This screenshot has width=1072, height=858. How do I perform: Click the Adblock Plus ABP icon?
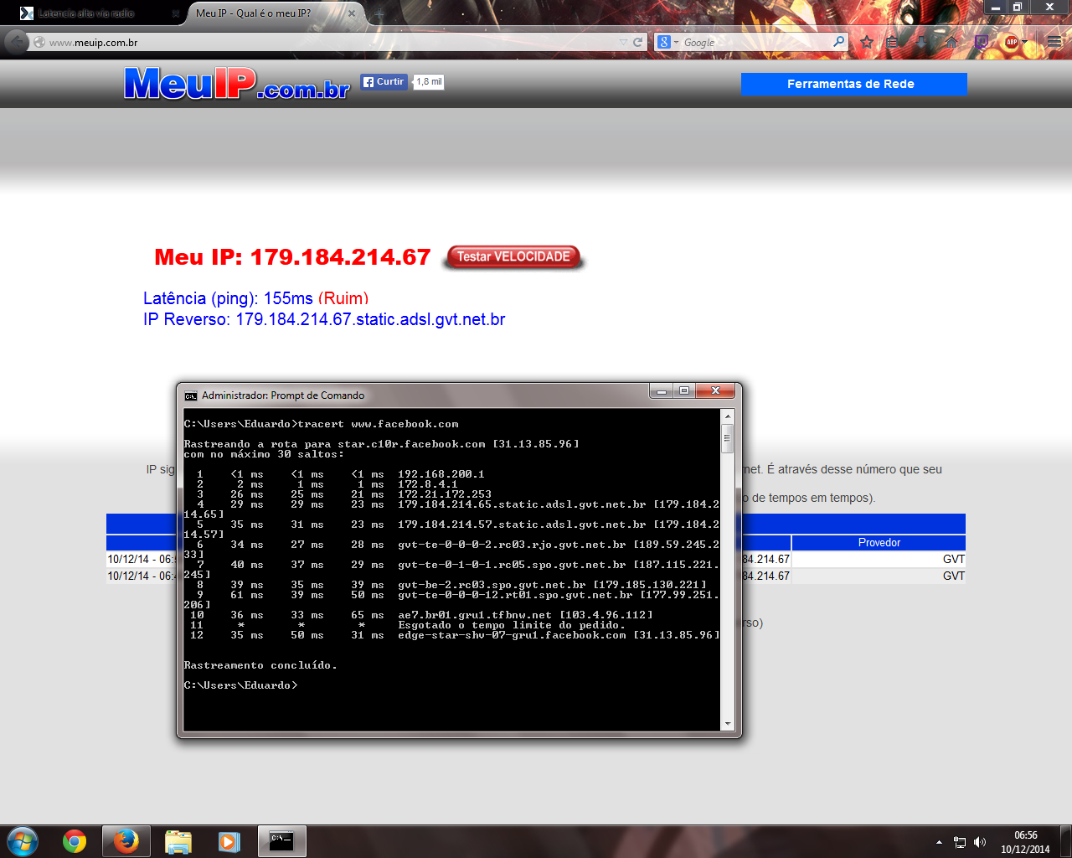1011,42
